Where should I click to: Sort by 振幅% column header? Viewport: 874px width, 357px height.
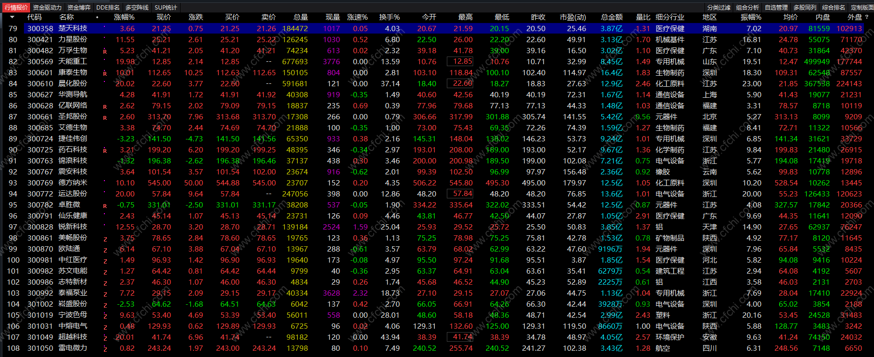click(751, 17)
